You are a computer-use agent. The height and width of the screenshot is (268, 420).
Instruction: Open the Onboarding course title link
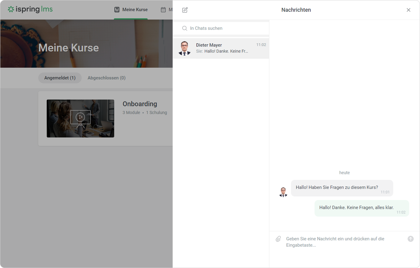coord(140,104)
